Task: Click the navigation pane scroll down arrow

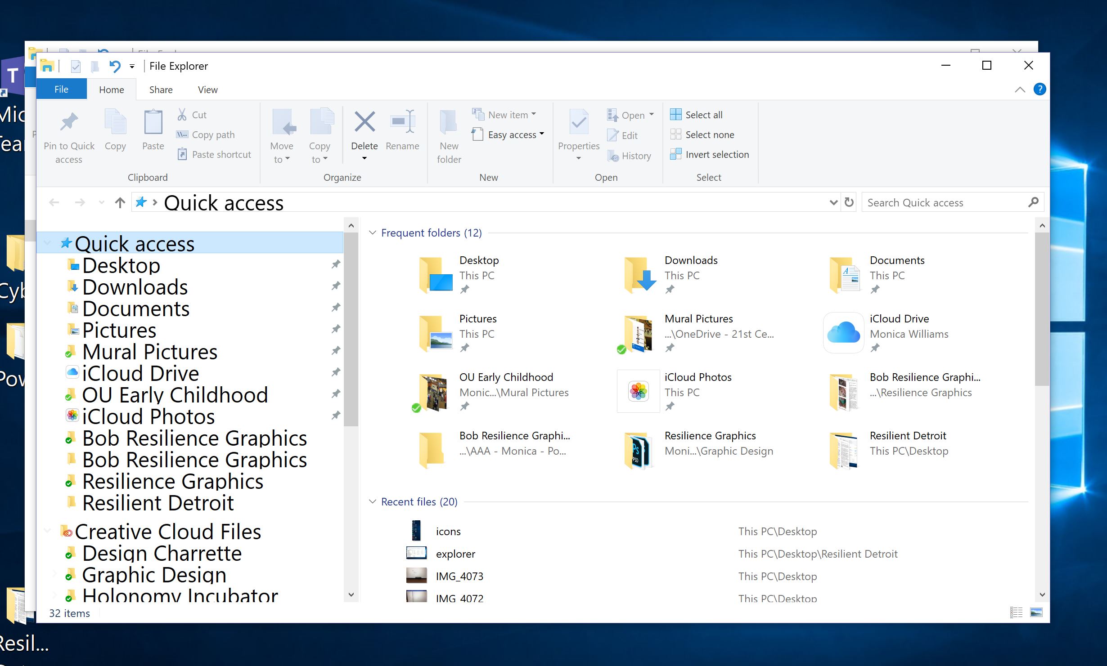Action: point(351,594)
